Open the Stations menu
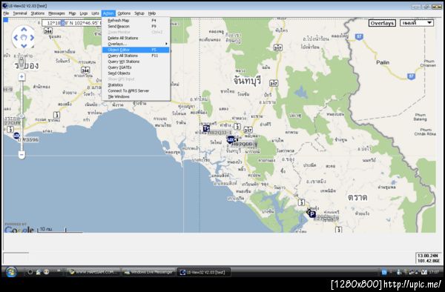Screen dimensions: 445x292 [38, 13]
